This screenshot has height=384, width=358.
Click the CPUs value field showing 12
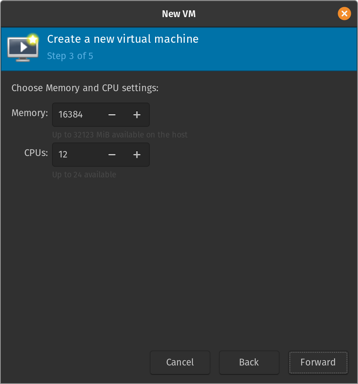point(77,155)
